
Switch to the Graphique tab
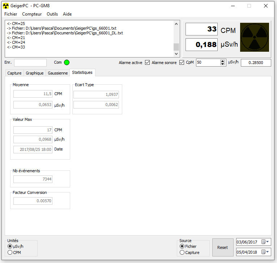click(x=34, y=73)
